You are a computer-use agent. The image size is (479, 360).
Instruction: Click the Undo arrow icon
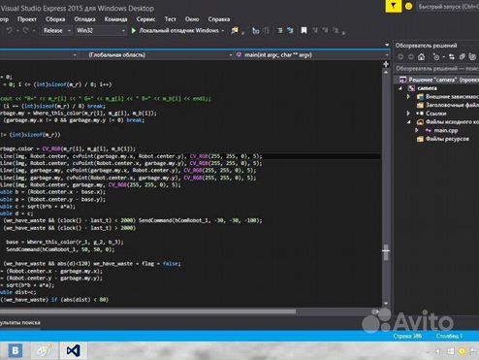(x=10, y=31)
